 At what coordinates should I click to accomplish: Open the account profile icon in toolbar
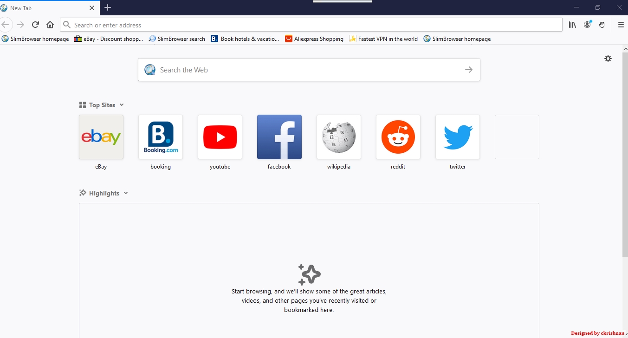[588, 25]
